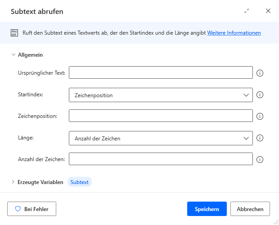Click the Speichern button

pos(207,209)
